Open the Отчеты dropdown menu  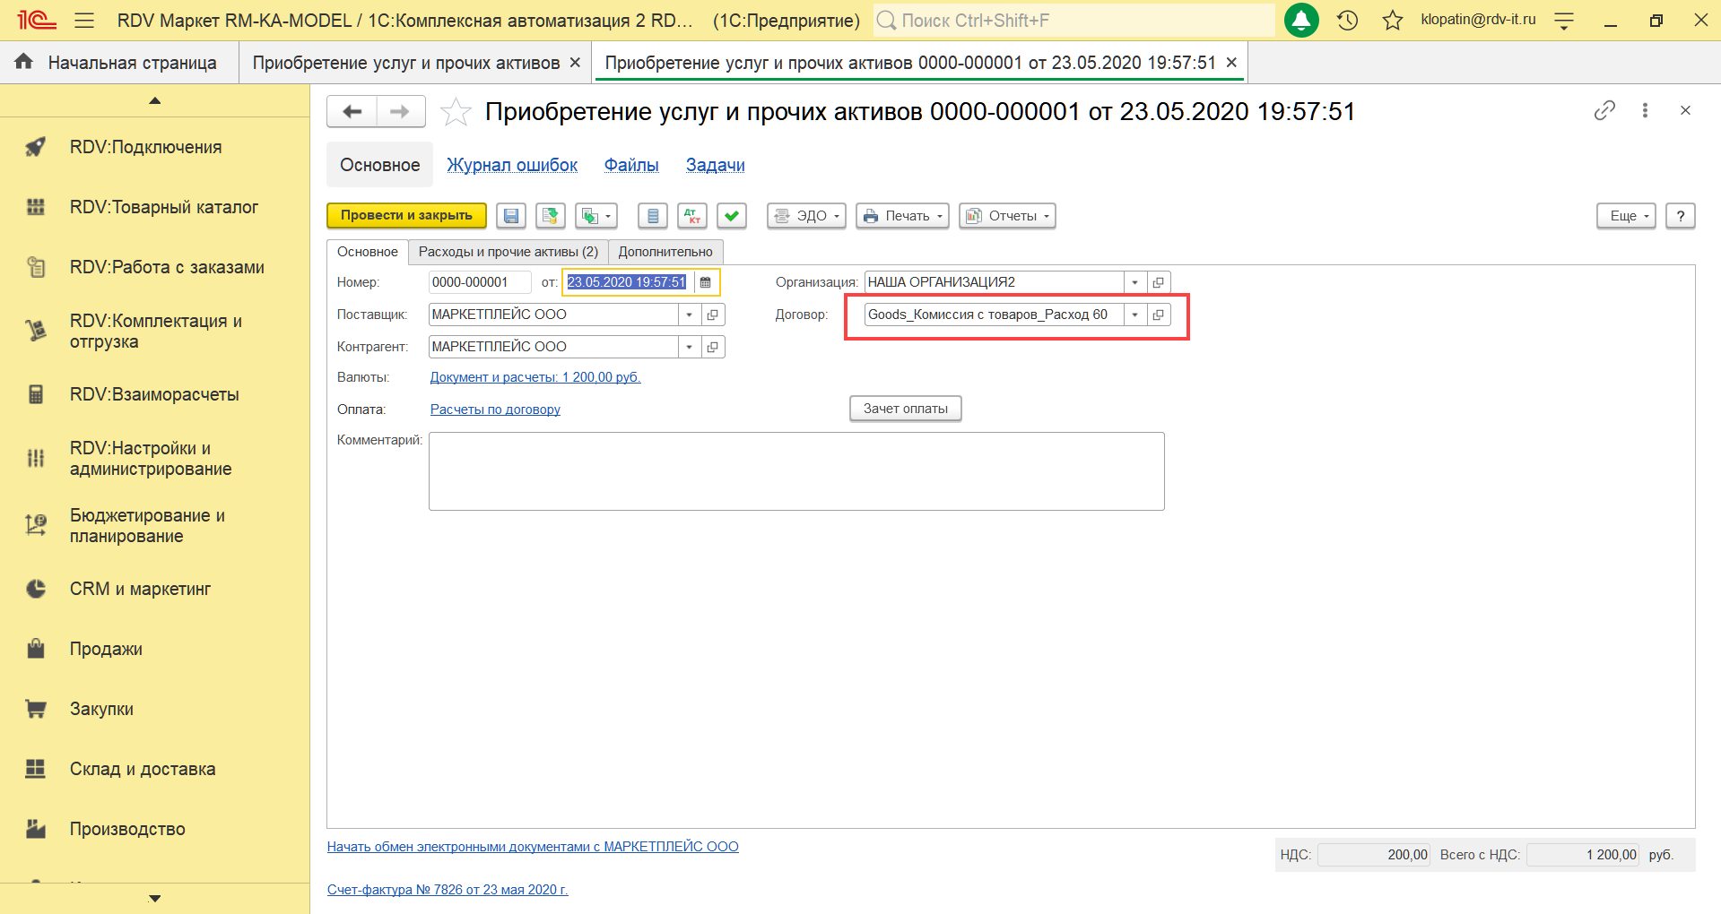(x=1007, y=216)
